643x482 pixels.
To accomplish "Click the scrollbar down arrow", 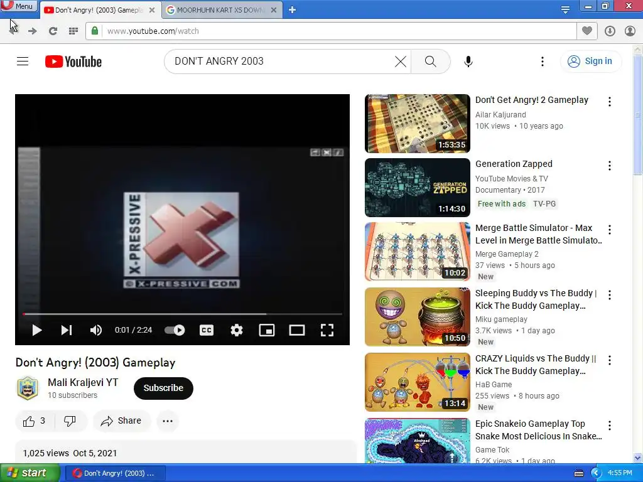I will pos(638,458).
